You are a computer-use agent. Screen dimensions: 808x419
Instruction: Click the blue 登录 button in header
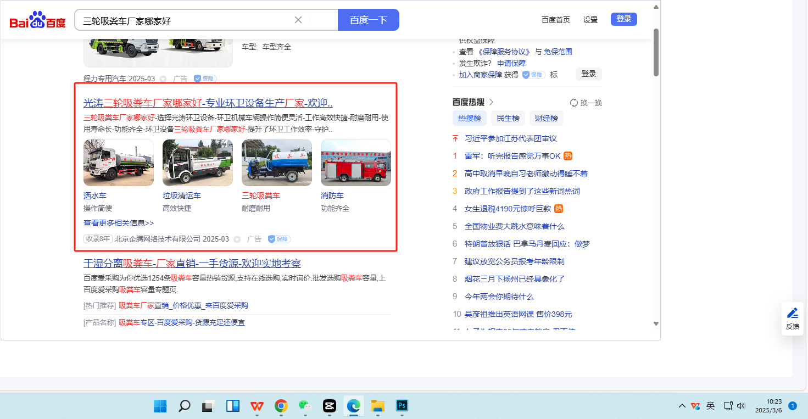(623, 19)
